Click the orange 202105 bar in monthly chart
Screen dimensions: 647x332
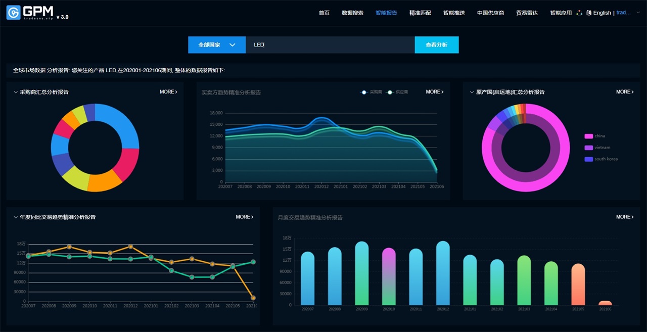578,284
